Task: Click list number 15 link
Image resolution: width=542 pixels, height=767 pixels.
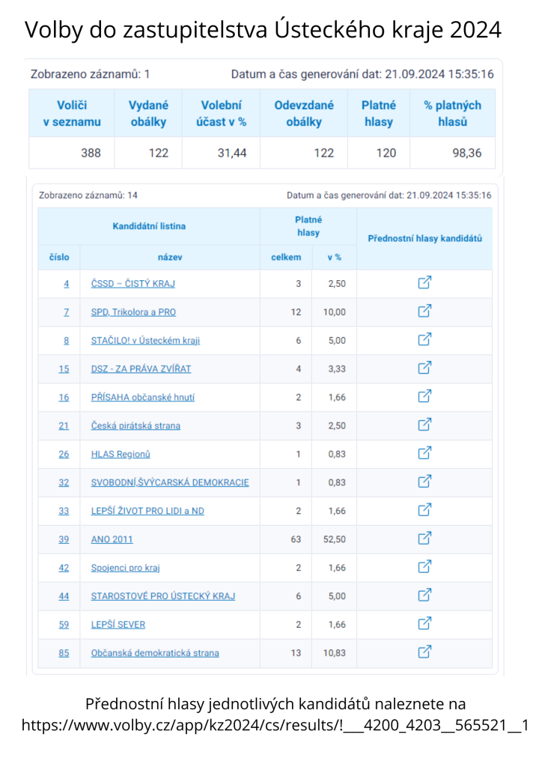Action: pyautogui.click(x=64, y=369)
